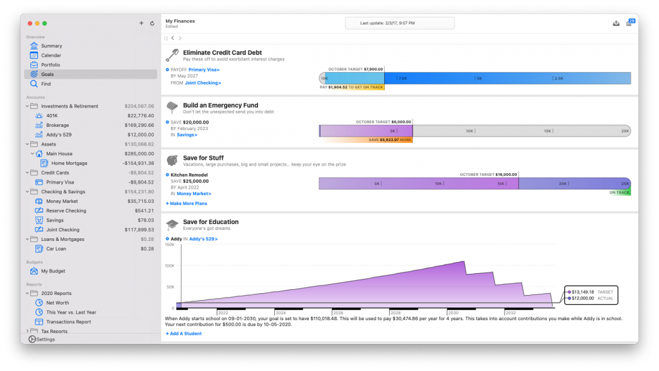Viewport: 659px width, 371px height.
Task: Open the Settings item in the sidebar
Action: (42, 339)
